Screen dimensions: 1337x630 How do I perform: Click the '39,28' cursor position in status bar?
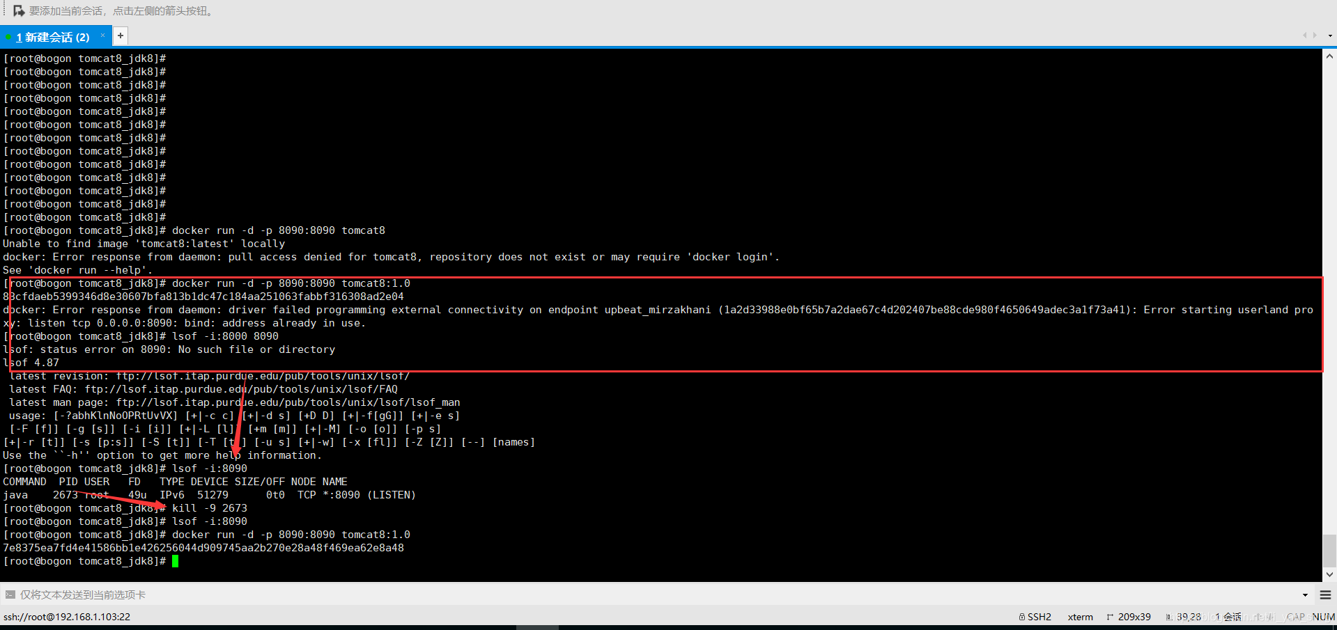[1184, 617]
